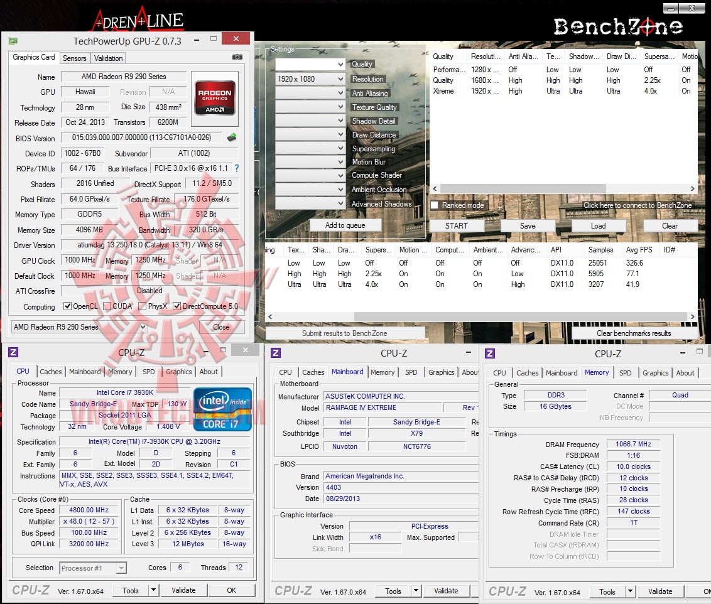
Task: Click the Add to queue button
Action: tap(345, 225)
